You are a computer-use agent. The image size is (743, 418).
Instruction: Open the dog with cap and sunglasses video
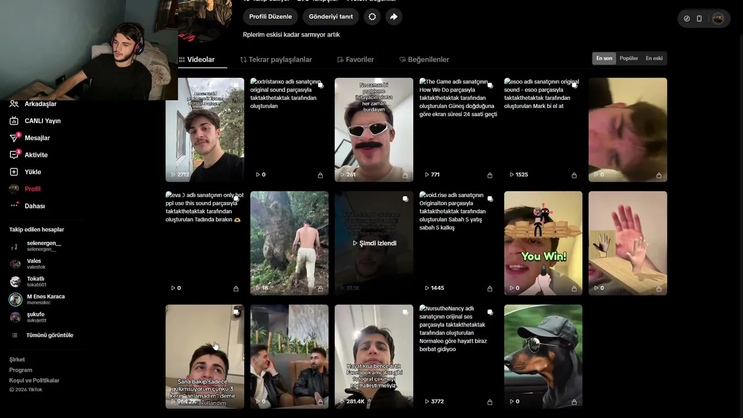click(543, 356)
